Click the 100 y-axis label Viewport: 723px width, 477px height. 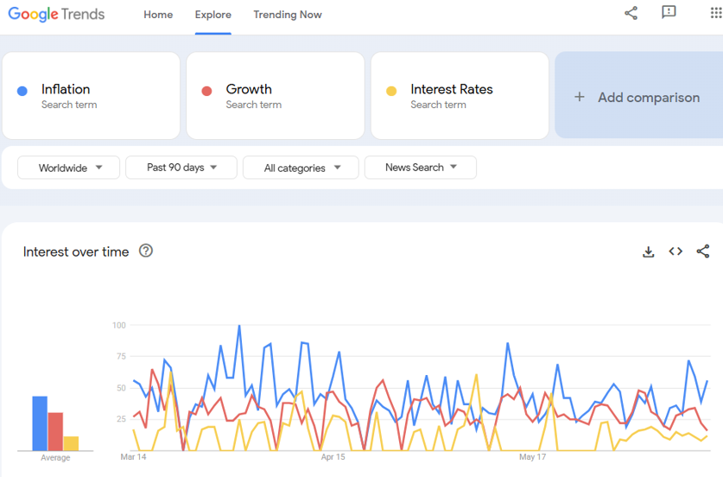pyautogui.click(x=119, y=325)
